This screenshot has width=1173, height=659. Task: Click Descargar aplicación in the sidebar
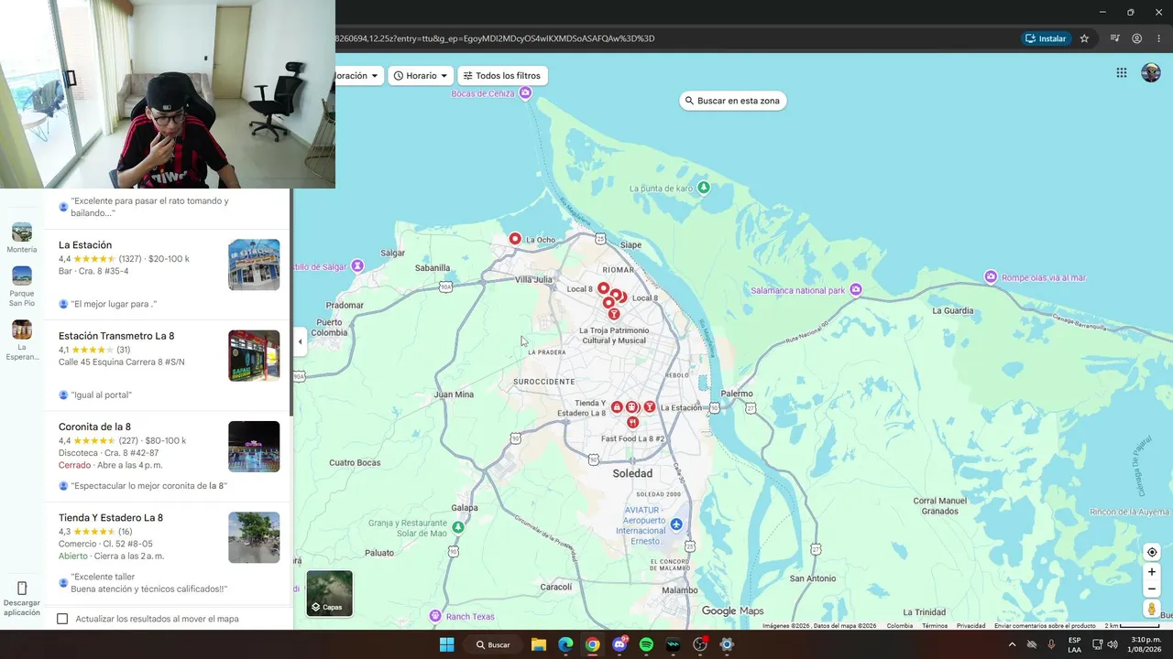(22, 597)
